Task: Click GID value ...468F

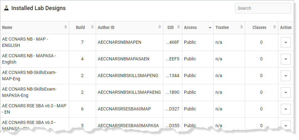Action: click(x=172, y=42)
